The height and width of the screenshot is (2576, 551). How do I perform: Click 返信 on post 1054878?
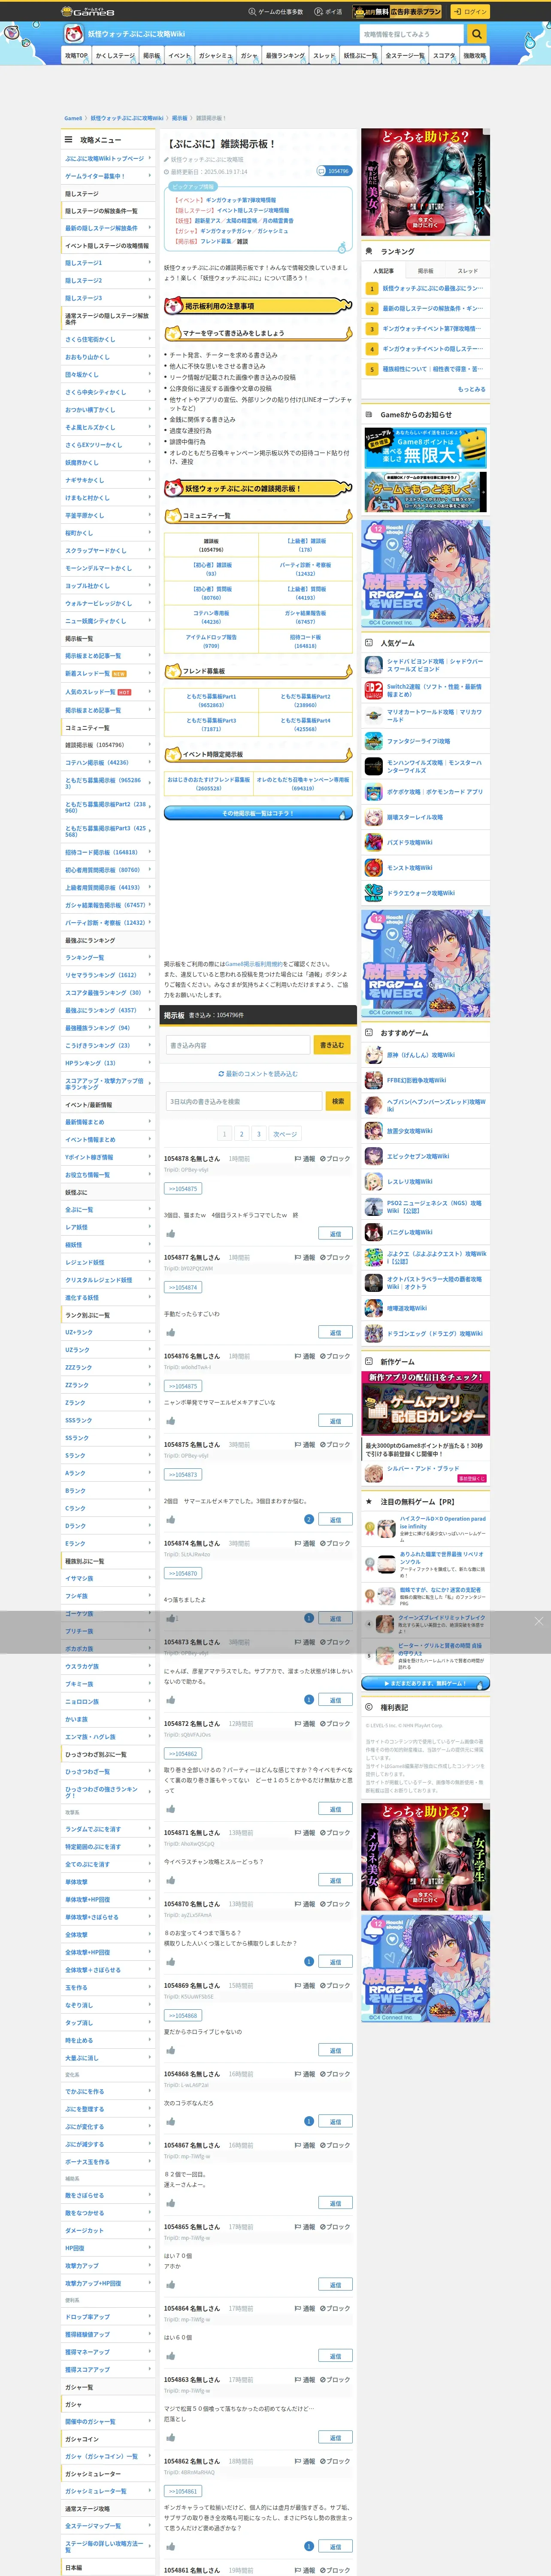click(x=335, y=1234)
